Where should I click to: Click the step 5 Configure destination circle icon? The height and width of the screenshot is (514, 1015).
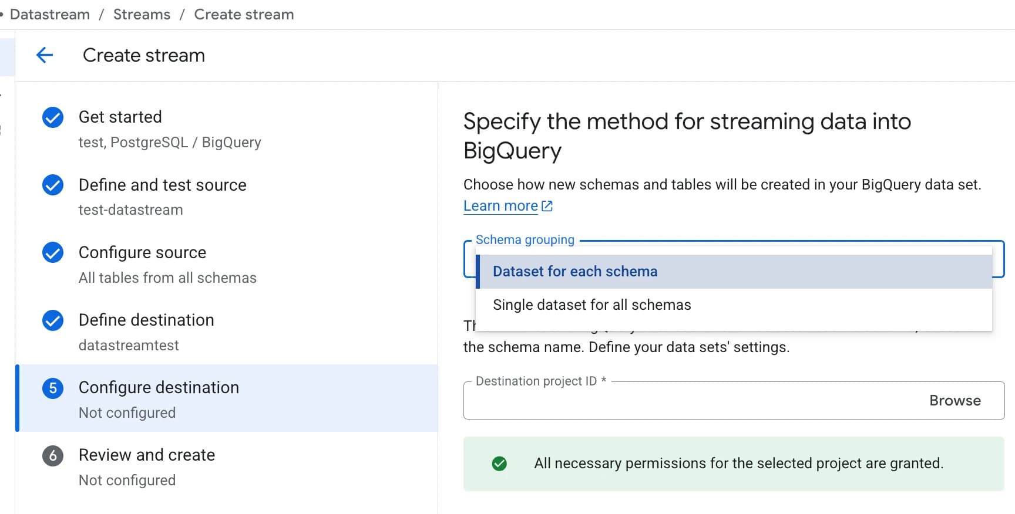coord(52,388)
